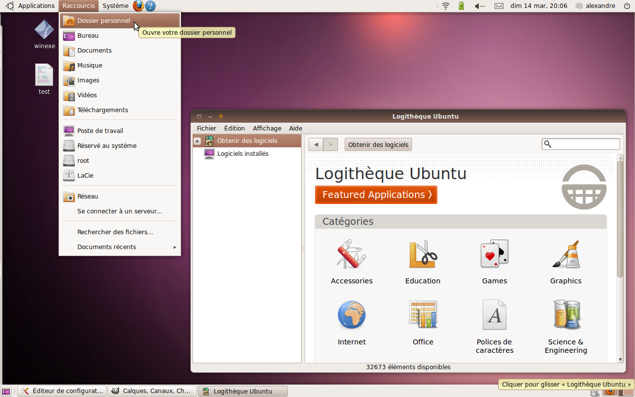Click the scrollbar up arrow in Logithèque
This screenshot has height=397, width=635.
pyautogui.click(x=620, y=157)
